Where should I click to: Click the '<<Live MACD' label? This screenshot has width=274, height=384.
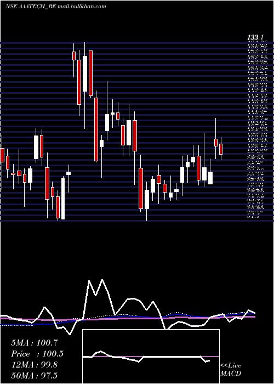tap(231, 369)
